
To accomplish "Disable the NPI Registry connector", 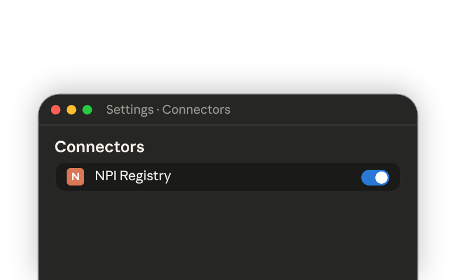I will coord(375,177).
